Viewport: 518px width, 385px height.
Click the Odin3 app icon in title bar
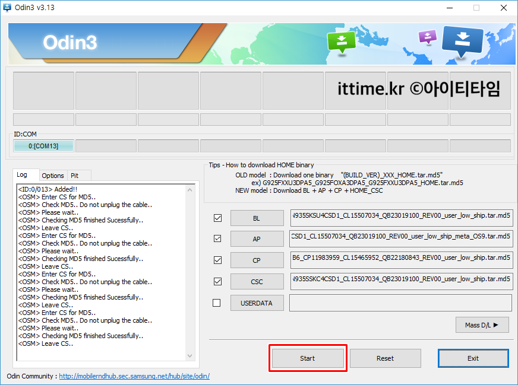click(7, 7)
